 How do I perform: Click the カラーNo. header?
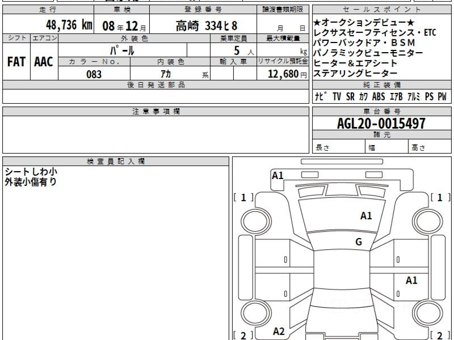94,62
